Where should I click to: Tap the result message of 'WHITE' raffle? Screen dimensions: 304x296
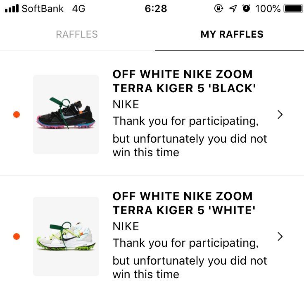pos(190,259)
